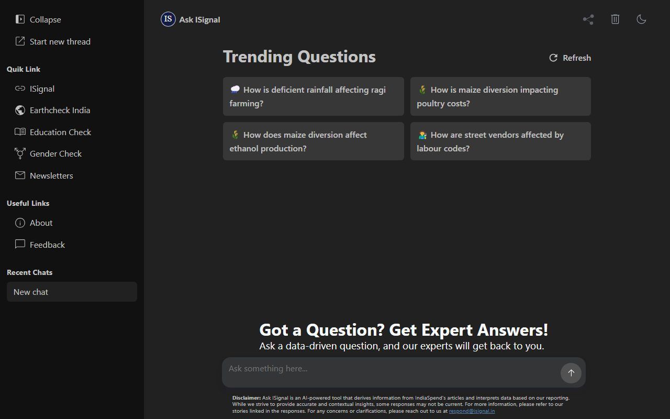The width and height of the screenshot is (670, 419).
Task: Send message with the arrow button
Action: tap(571, 373)
